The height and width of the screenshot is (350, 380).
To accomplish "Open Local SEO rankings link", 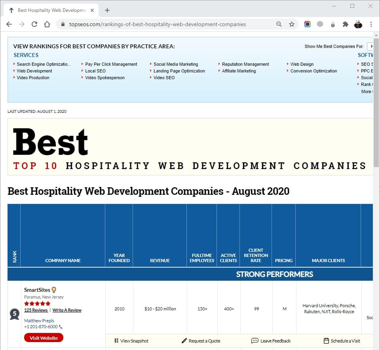I will [x=95, y=71].
